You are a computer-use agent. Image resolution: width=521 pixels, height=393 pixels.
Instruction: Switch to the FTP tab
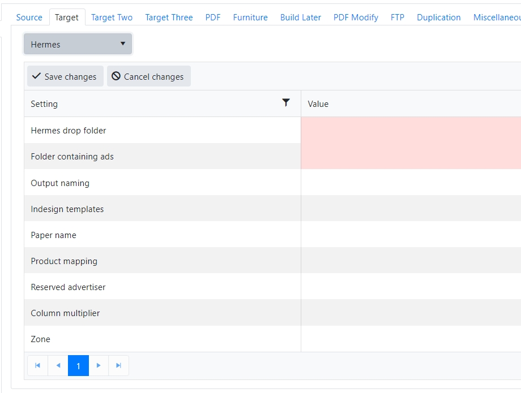(x=398, y=18)
